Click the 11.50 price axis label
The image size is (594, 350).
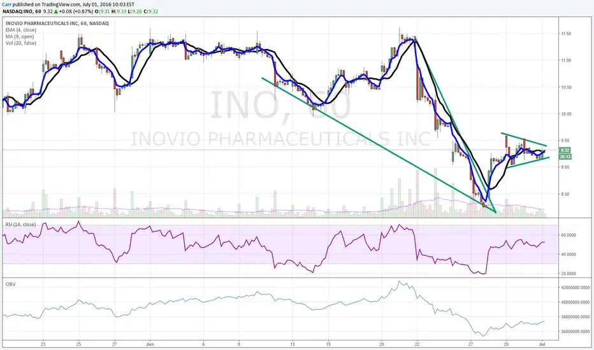[566, 34]
